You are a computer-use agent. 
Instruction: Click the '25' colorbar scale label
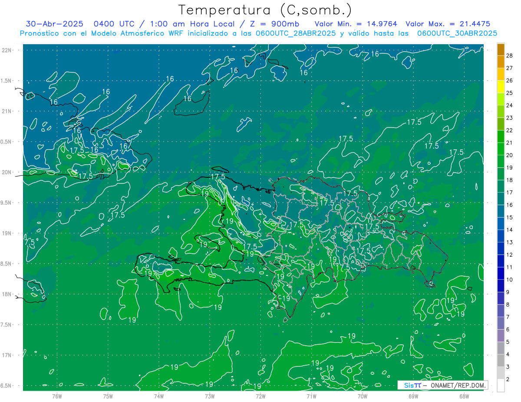tap(510, 93)
